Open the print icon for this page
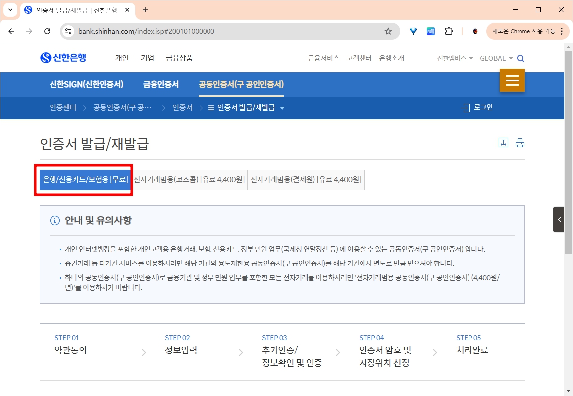The width and height of the screenshot is (573, 396). [520, 142]
